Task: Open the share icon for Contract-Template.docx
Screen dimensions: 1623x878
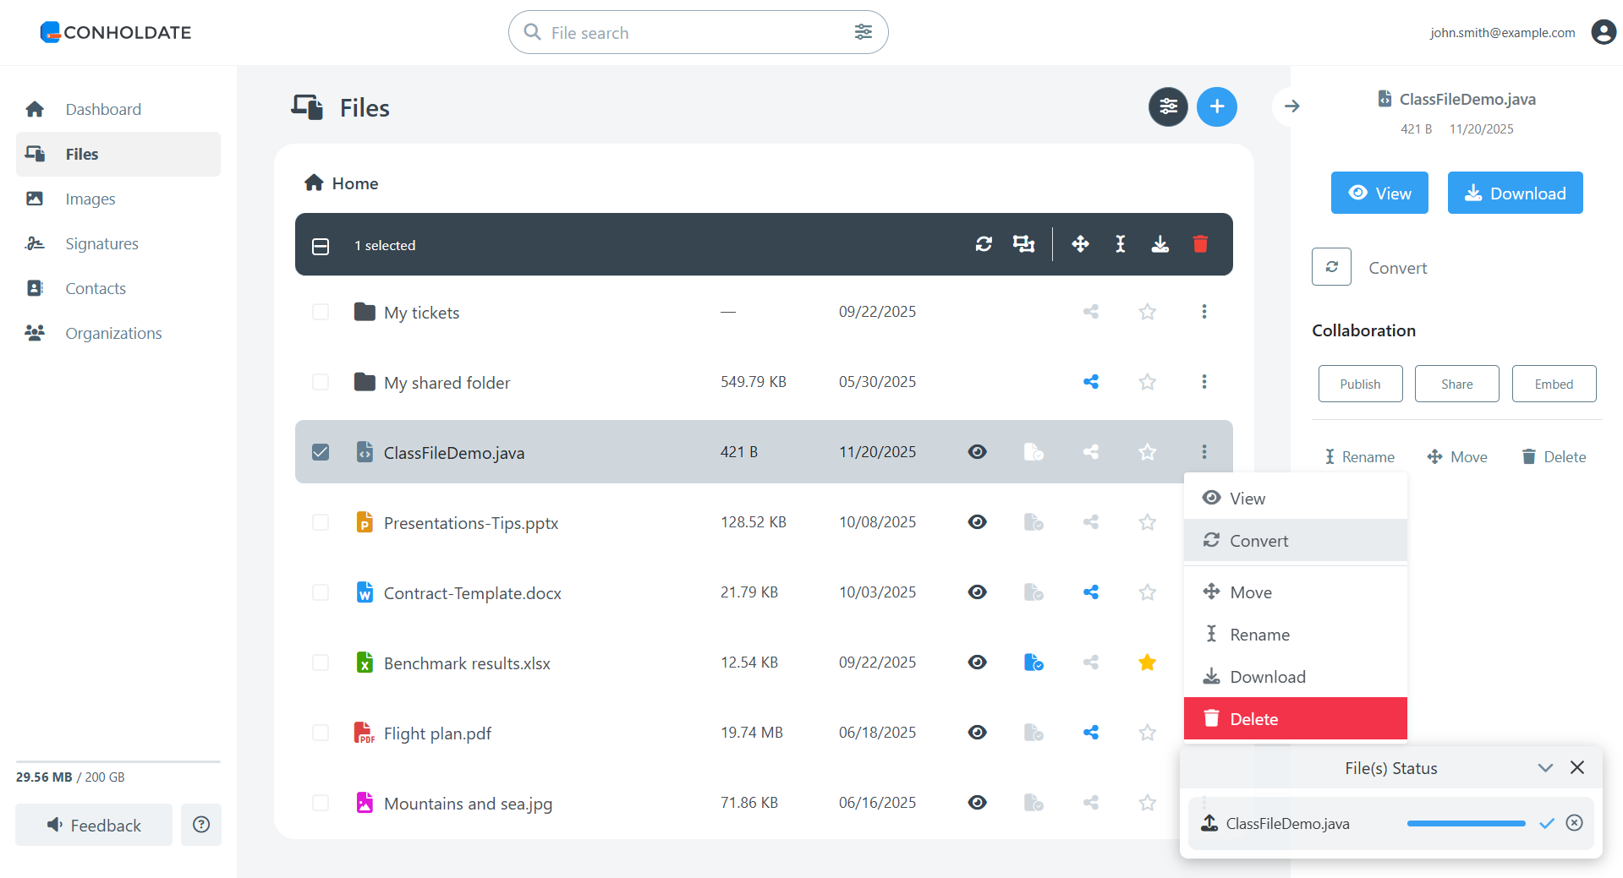Action: 1090,592
